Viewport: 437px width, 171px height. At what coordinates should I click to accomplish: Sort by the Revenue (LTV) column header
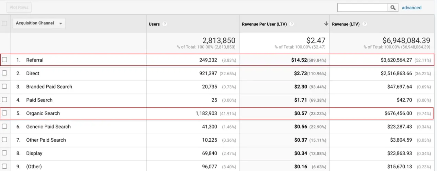tap(346, 24)
